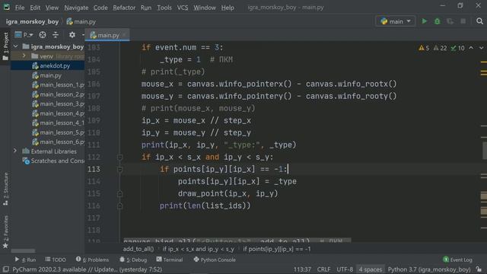This screenshot has width=487, height=274.
Task: Toggle tool window quick access icon in status bar
Action: coord(5,269)
